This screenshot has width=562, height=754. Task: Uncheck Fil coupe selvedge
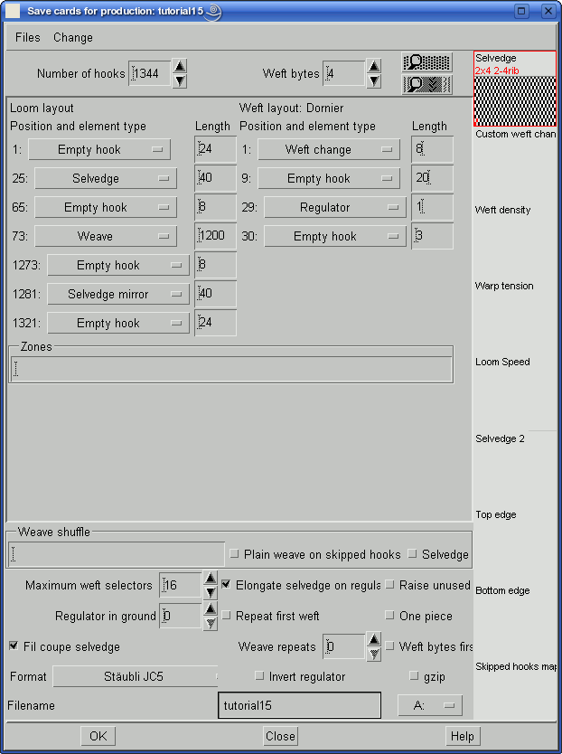point(14,646)
